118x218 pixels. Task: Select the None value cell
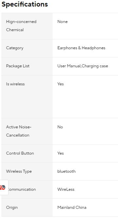[62, 22]
